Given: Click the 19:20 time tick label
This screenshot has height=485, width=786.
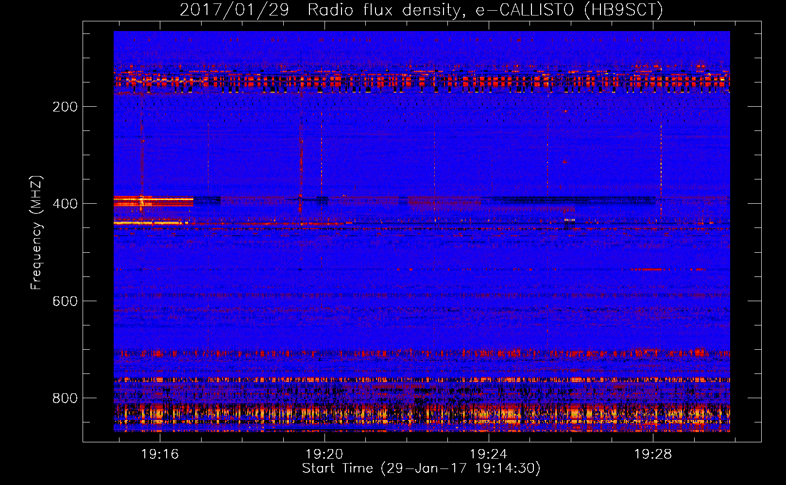Looking at the screenshot, I should (324, 454).
